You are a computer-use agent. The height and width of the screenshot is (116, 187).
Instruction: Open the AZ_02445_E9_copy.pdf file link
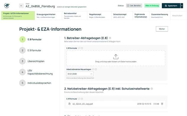(x=83, y=104)
